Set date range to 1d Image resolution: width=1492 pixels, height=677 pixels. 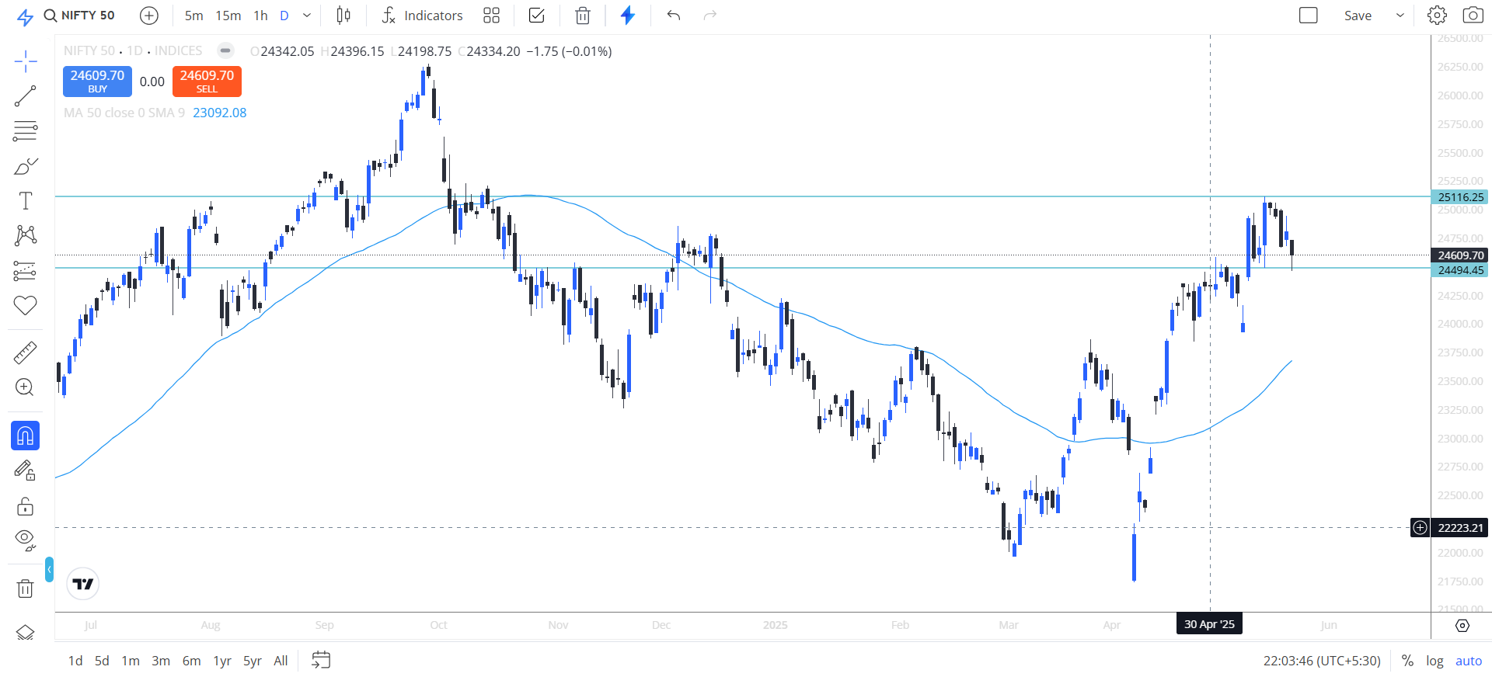click(75, 661)
